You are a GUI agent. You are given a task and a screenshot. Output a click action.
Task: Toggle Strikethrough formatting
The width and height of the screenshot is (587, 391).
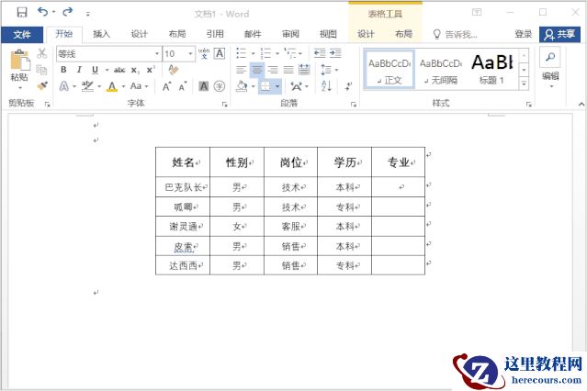coord(119,70)
